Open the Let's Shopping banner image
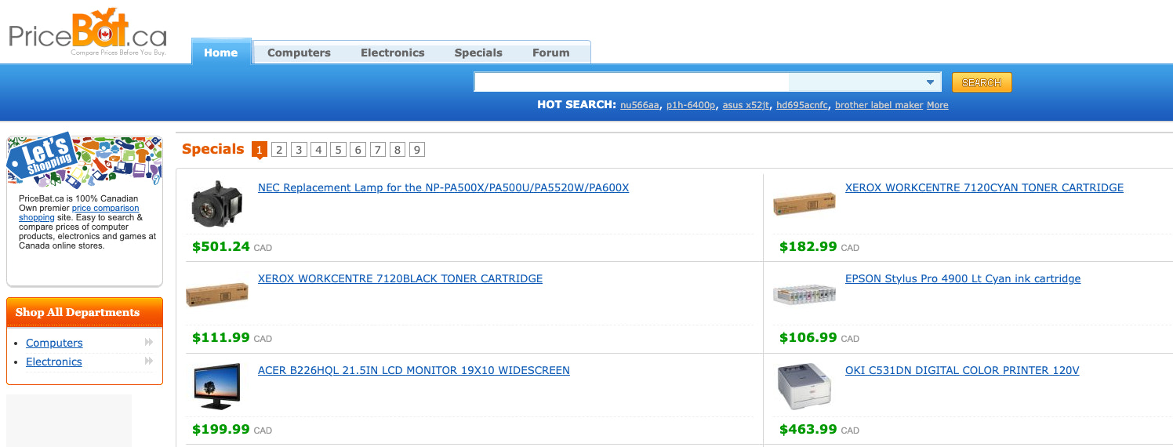 (x=85, y=160)
